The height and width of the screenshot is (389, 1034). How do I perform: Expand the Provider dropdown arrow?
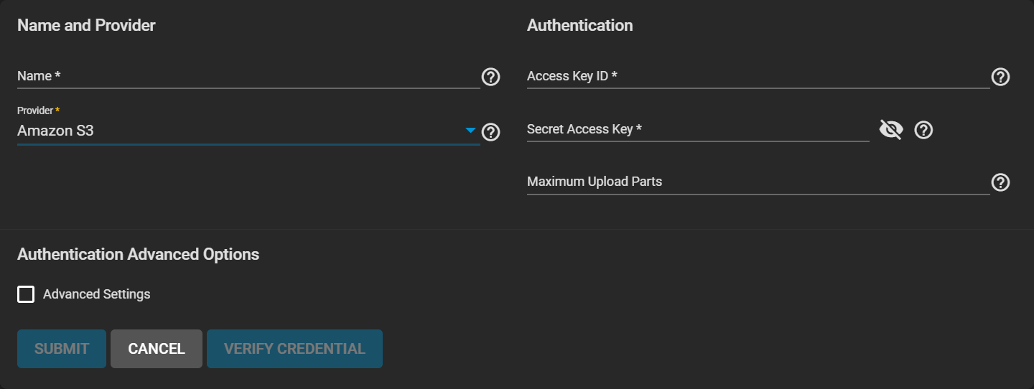[470, 131]
